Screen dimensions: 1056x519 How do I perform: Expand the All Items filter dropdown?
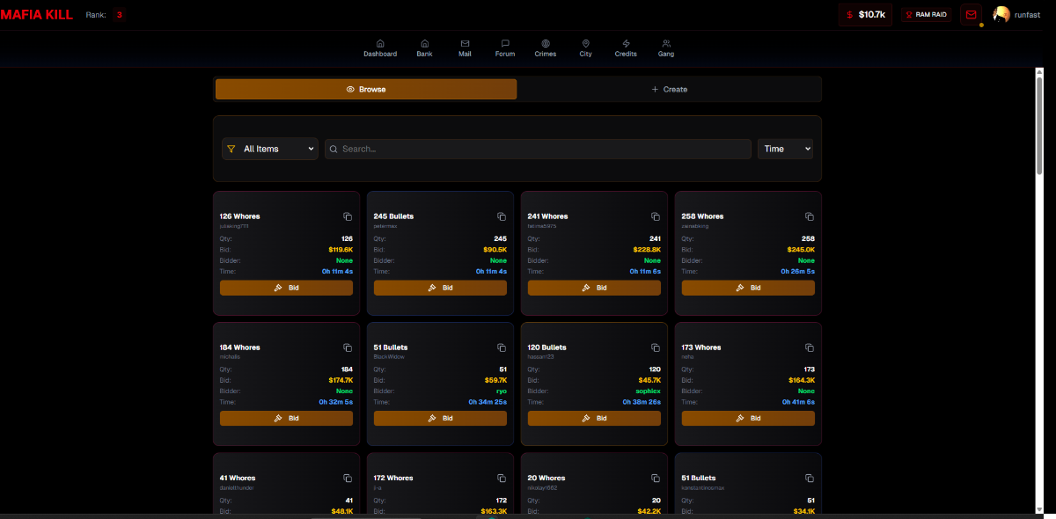(270, 149)
